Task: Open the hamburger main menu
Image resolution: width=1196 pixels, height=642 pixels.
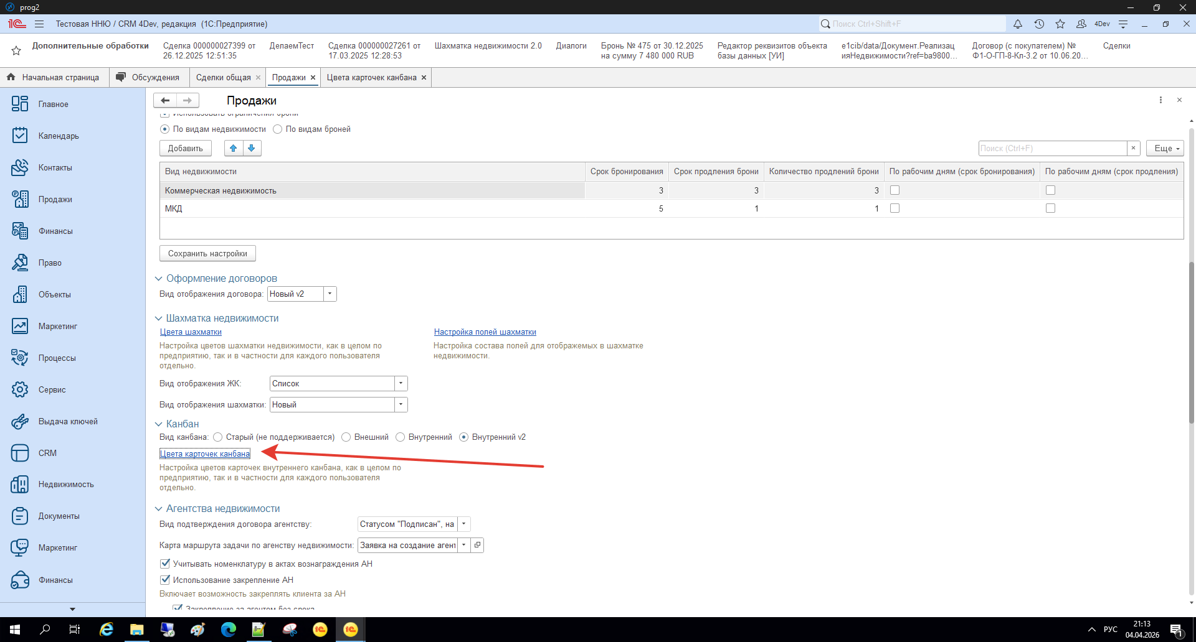Action: click(x=39, y=24)
